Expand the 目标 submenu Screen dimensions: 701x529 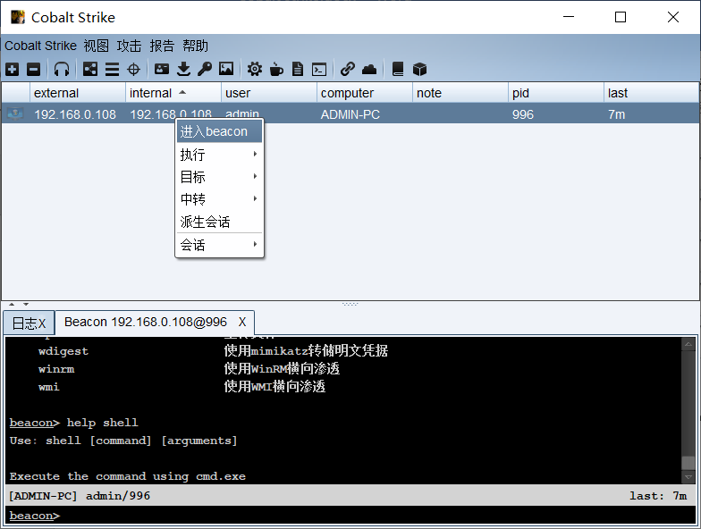[x=219, y=177]
